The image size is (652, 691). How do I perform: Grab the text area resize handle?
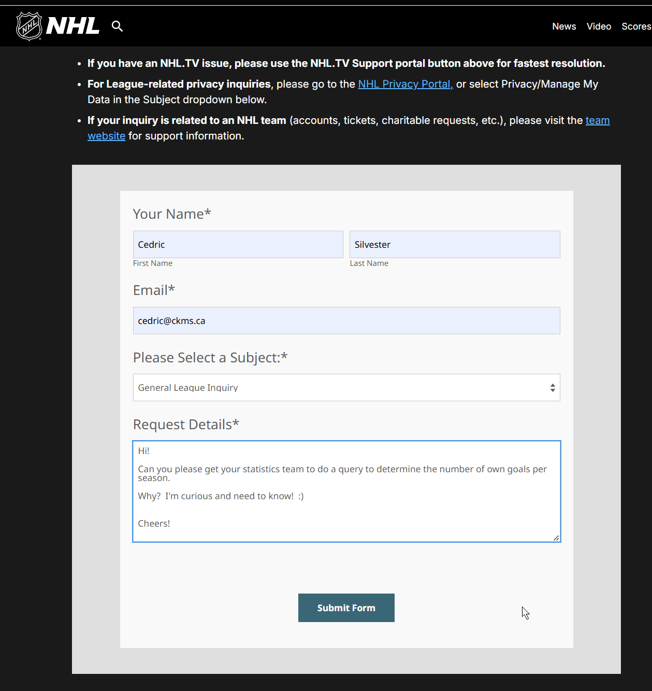pyautogui.click(x=556, y=538)
